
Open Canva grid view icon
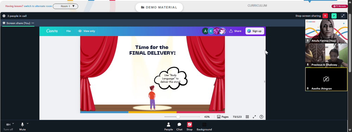pos(247,117)
